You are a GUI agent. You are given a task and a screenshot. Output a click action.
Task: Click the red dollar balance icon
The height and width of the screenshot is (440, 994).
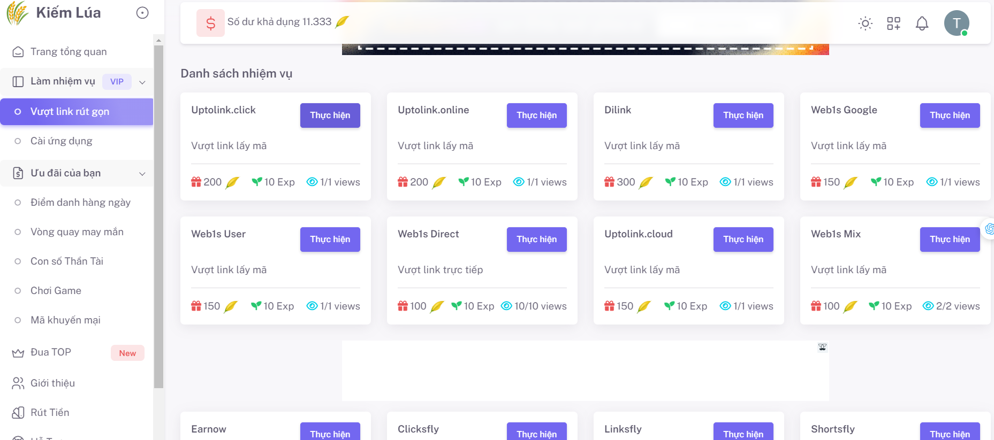tap(210, 23)
